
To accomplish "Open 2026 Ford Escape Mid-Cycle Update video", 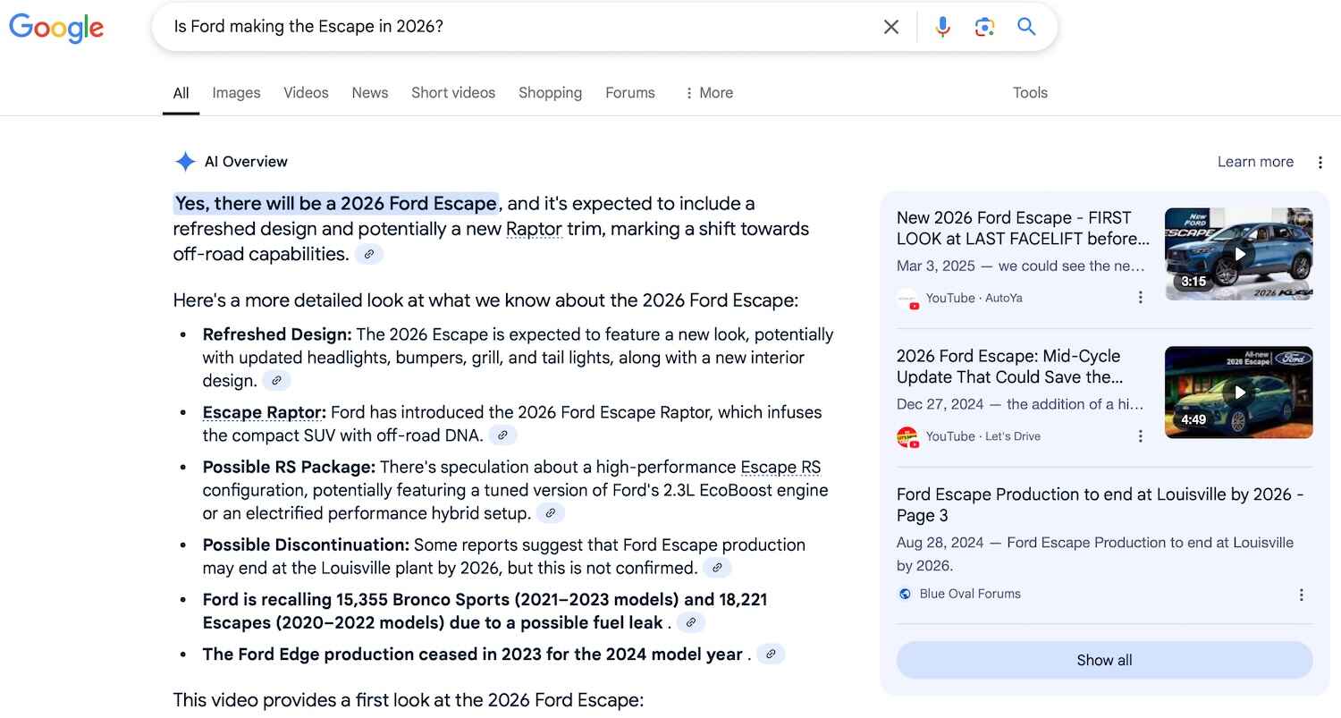I will click(1010, 367).
